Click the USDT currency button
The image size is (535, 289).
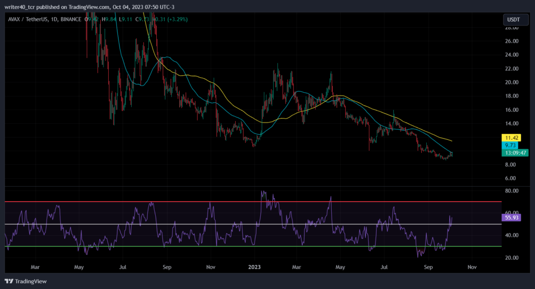click(516, 19)
